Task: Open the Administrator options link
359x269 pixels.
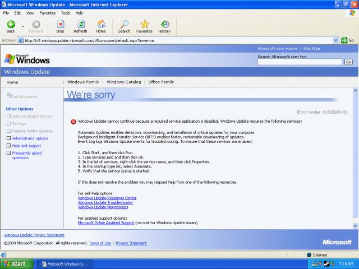Action: coord(30,138)
